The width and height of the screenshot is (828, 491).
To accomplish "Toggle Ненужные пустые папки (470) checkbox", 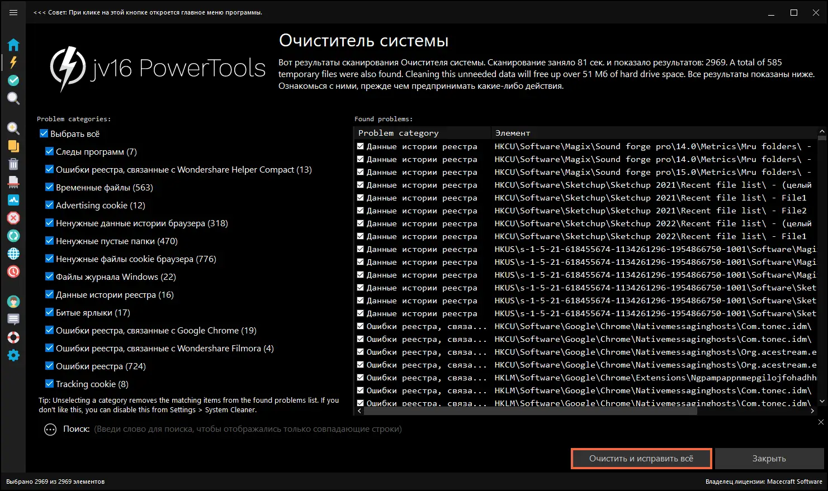I will 49,241.
